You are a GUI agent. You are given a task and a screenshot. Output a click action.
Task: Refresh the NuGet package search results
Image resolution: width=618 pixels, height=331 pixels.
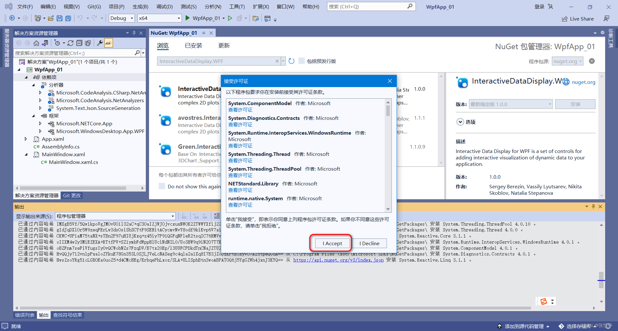[x=291, y=61]
